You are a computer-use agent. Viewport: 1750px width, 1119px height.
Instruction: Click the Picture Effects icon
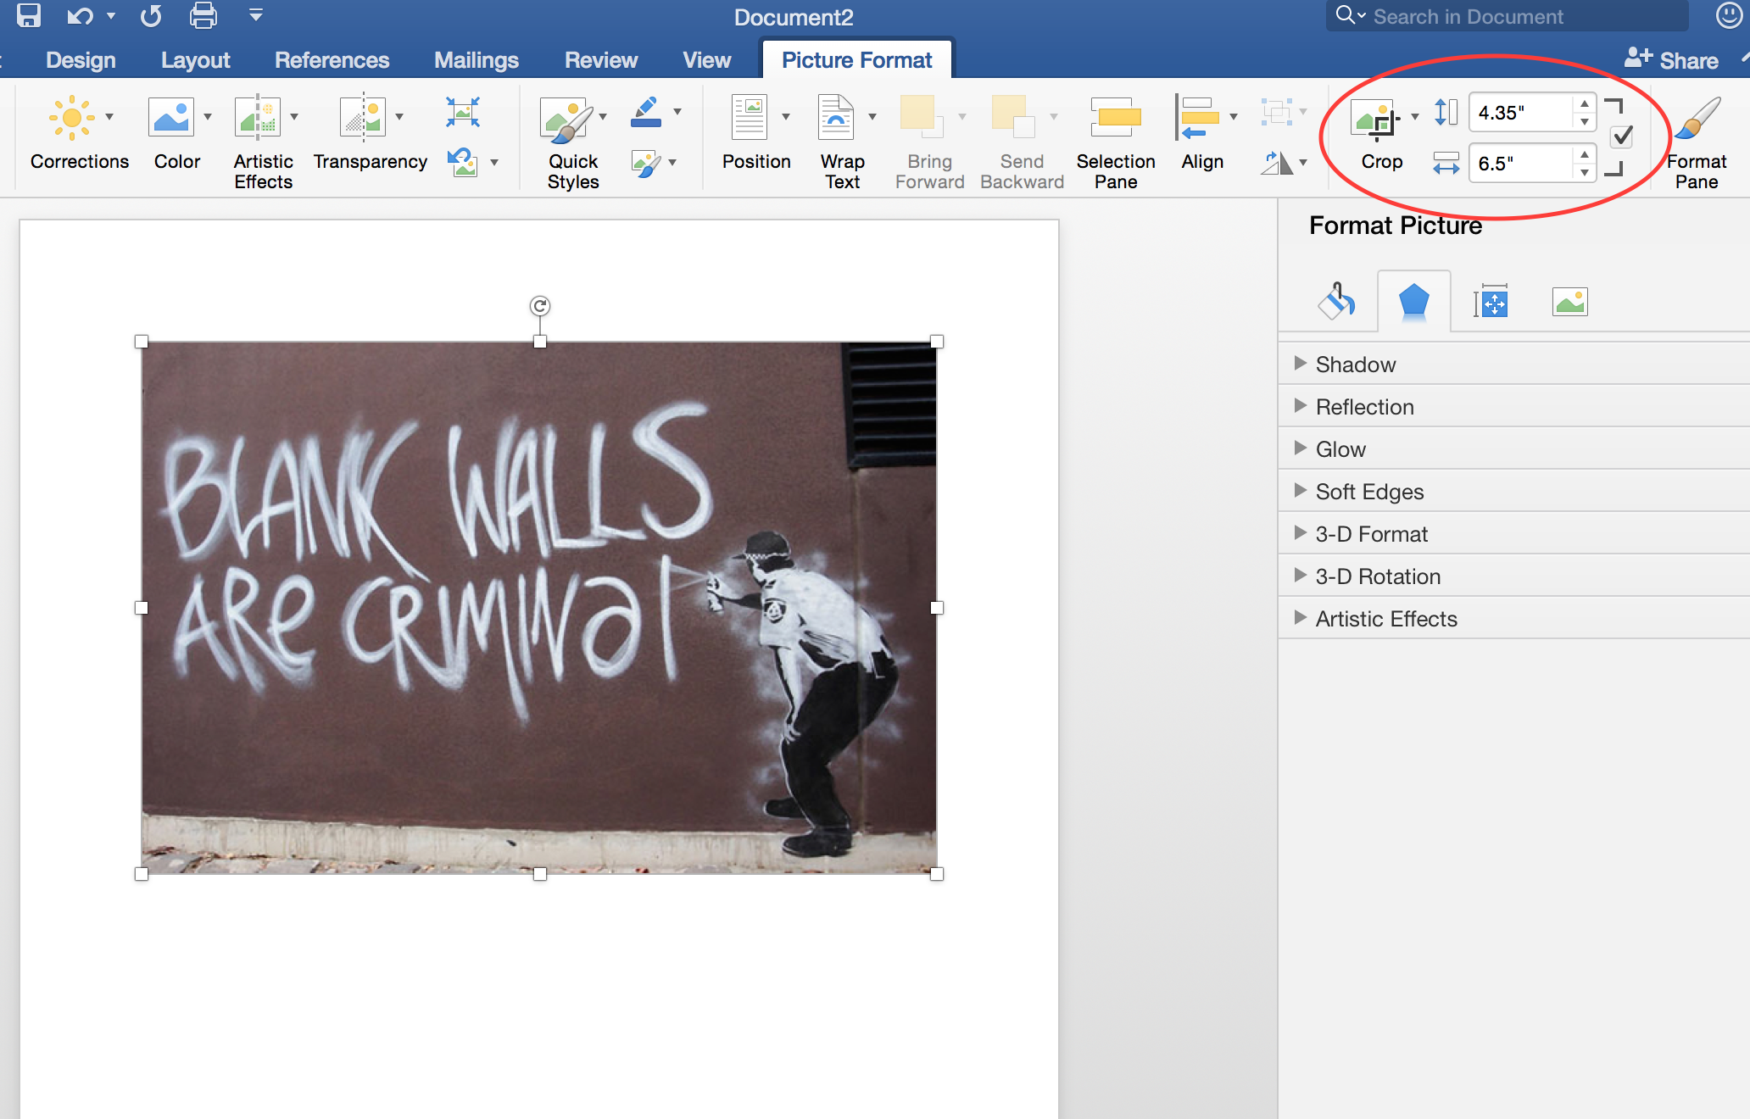pyautogui.click(x=646, y=163)
